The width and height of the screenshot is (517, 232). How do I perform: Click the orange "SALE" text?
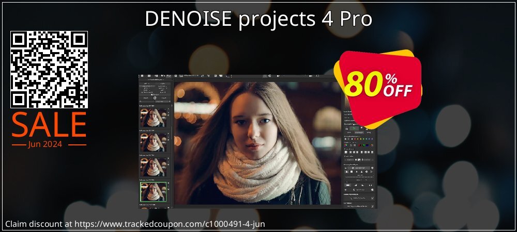click(49, 125)
